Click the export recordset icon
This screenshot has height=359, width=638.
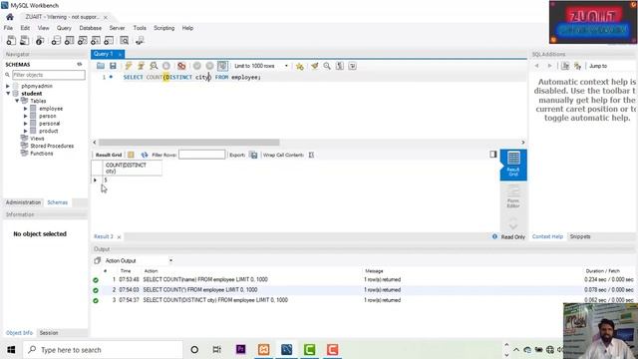coord(253,156)
